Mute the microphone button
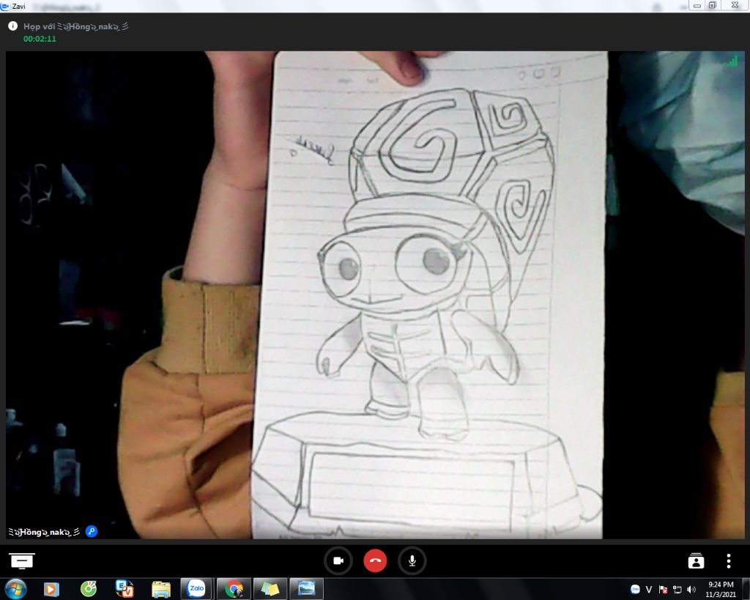Viewport: 750px width, 600px height. [x=412, y=560]
